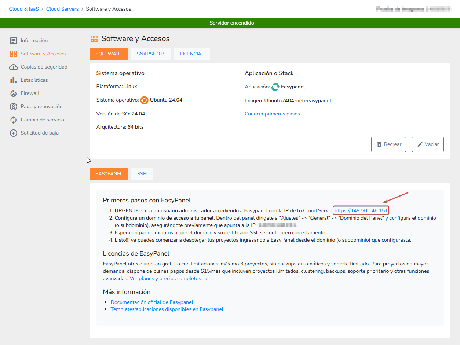Image resolution: width=460 pixels, height=345 pixels.
Task: Open Cambio de servicio
Action: (42, 120)
